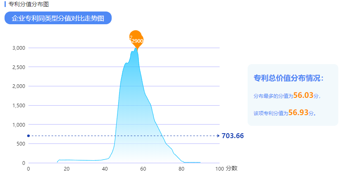Click the arrowhead ending the dashed average line
This screenshot has width=342, height=178.
[218, 136]
